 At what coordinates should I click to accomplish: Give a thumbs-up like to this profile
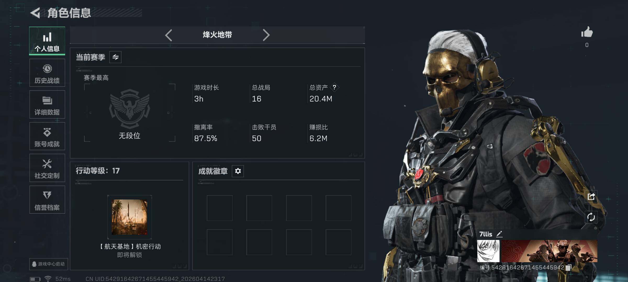[x=587, y=32]
